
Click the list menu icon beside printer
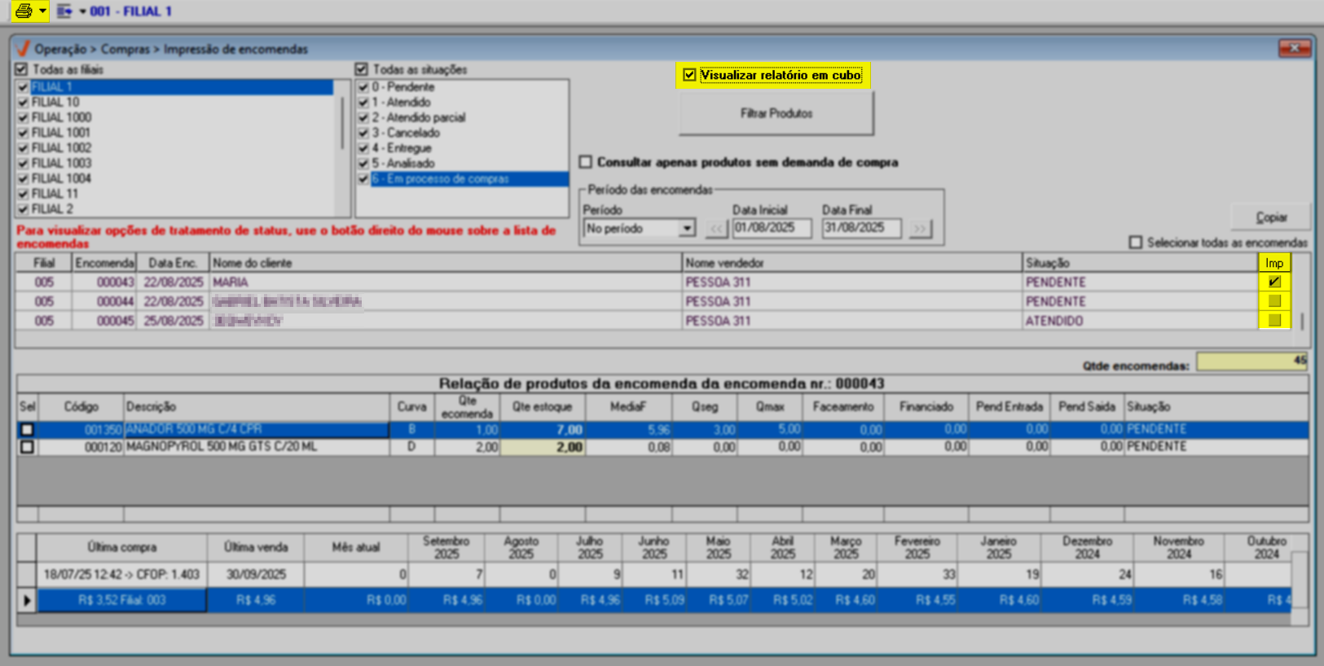point(64,11)
